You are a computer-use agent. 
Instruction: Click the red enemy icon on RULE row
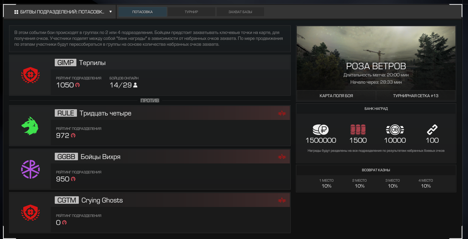(x=282, y=113)
